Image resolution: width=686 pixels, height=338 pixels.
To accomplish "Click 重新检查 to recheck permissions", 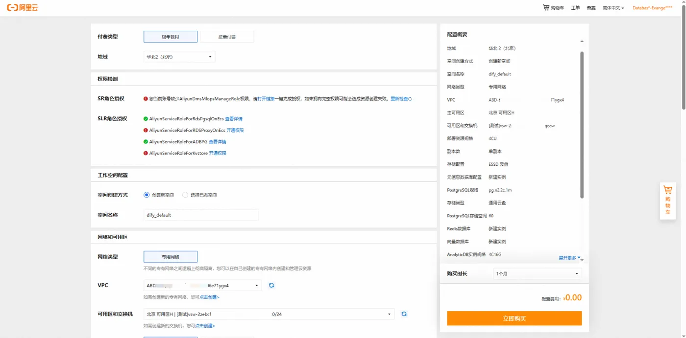I will 401,99.
